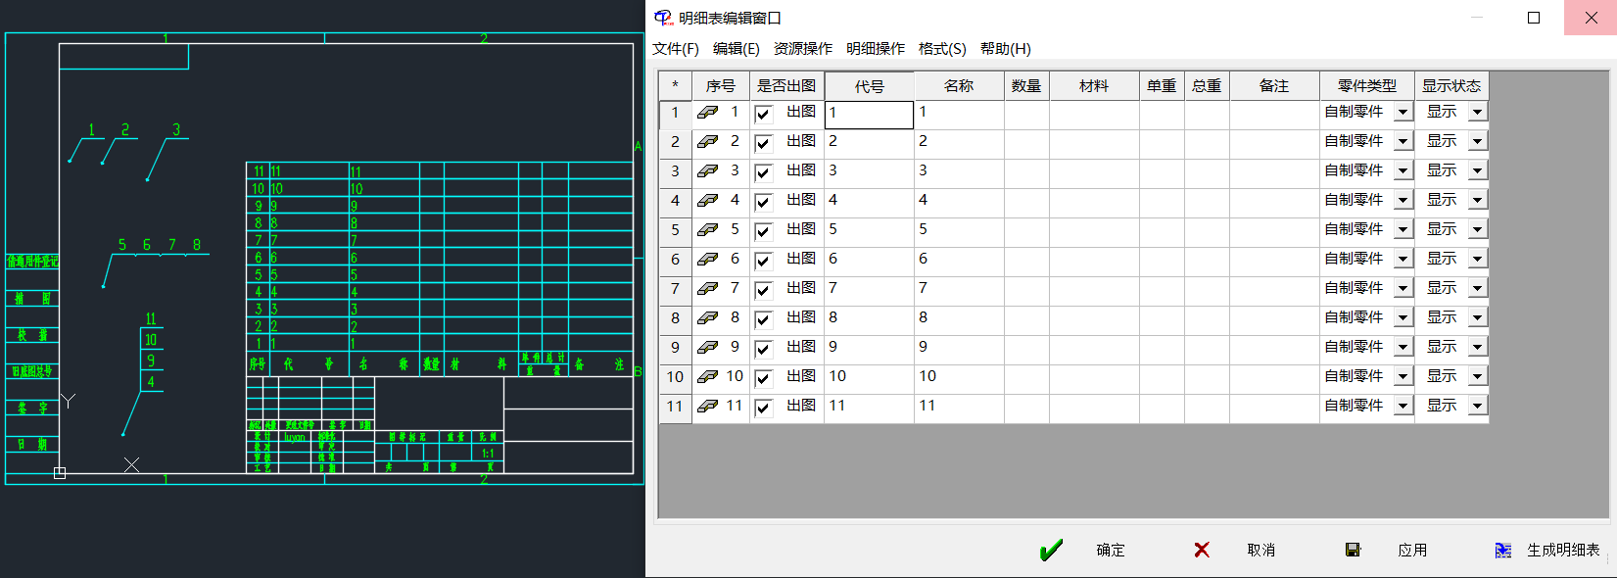The width and height of the screenshot is (1617, 578).
Task: Select the part icon in row 5
Action: pos(707,230)
